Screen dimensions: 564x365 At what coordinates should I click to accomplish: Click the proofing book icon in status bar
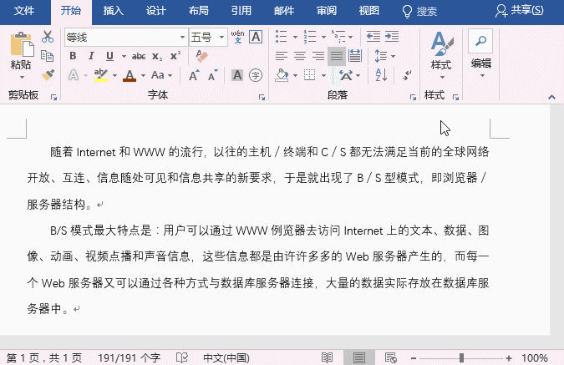(x=182, y=357)
